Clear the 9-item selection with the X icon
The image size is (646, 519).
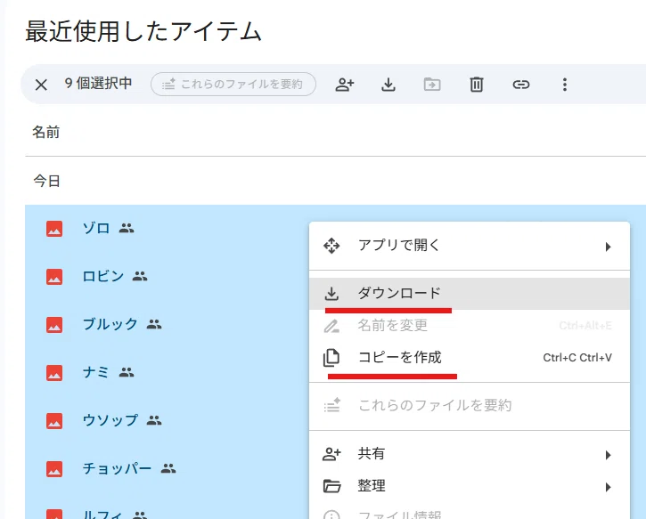click(41, 85)
